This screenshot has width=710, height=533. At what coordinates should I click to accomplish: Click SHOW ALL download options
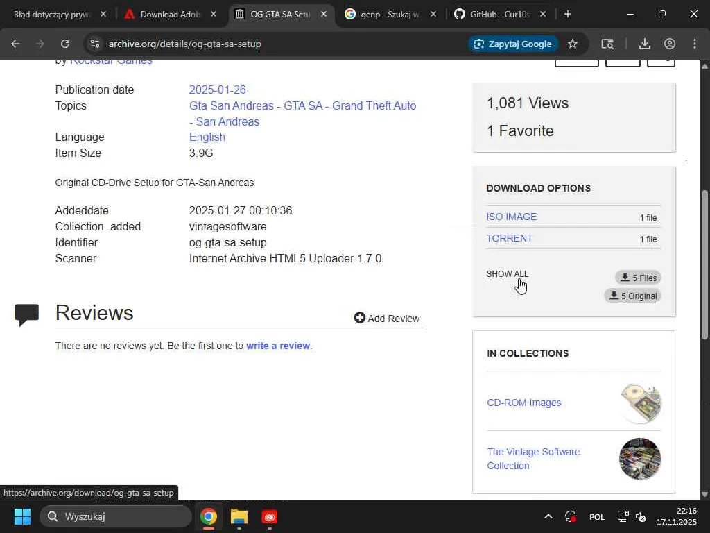(x=507, y=273)
